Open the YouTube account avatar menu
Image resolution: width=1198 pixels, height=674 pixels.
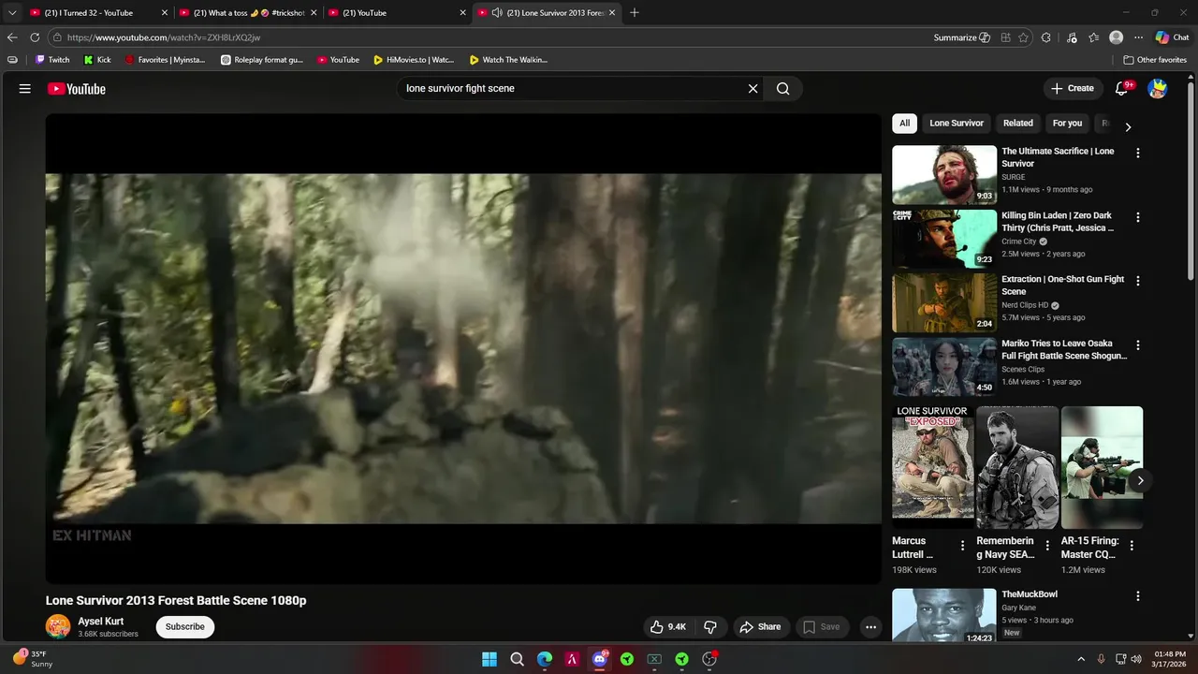(1158, 88)
